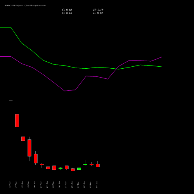194x194 pixels.
Task: Click the red candle for 20 Nov
Action: 36,159
